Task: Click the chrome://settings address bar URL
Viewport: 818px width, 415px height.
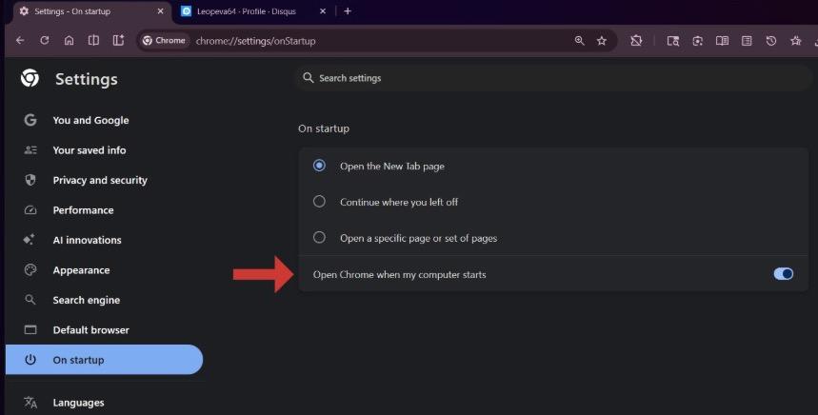Action: click(255, 41)
